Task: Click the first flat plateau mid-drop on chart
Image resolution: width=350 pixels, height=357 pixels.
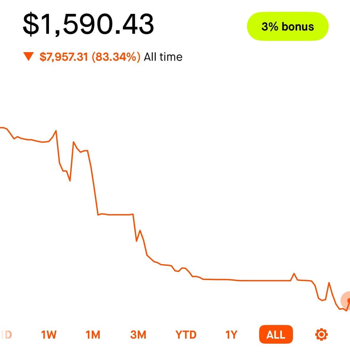Action: click(x=115, y=214)
